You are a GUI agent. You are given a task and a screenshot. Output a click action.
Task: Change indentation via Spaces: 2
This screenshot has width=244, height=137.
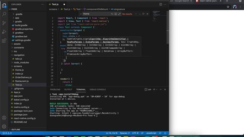125,133
